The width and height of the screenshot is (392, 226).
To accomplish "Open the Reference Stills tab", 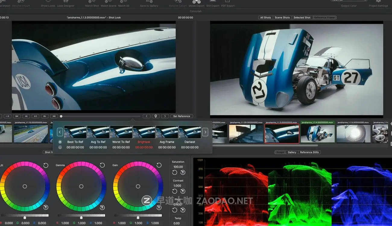I will click(x=309, y=152).
